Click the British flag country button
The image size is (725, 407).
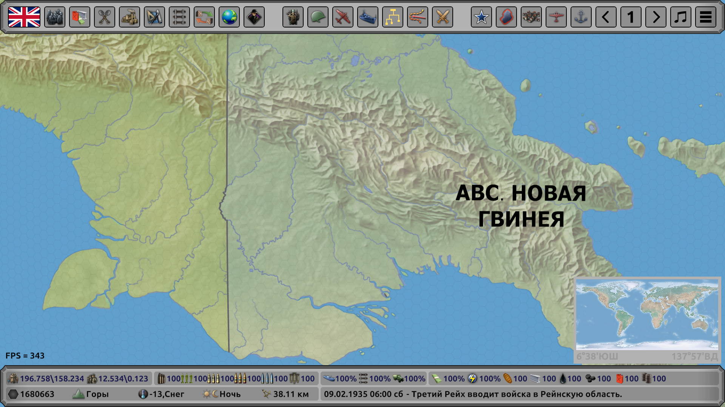[24, 17]
